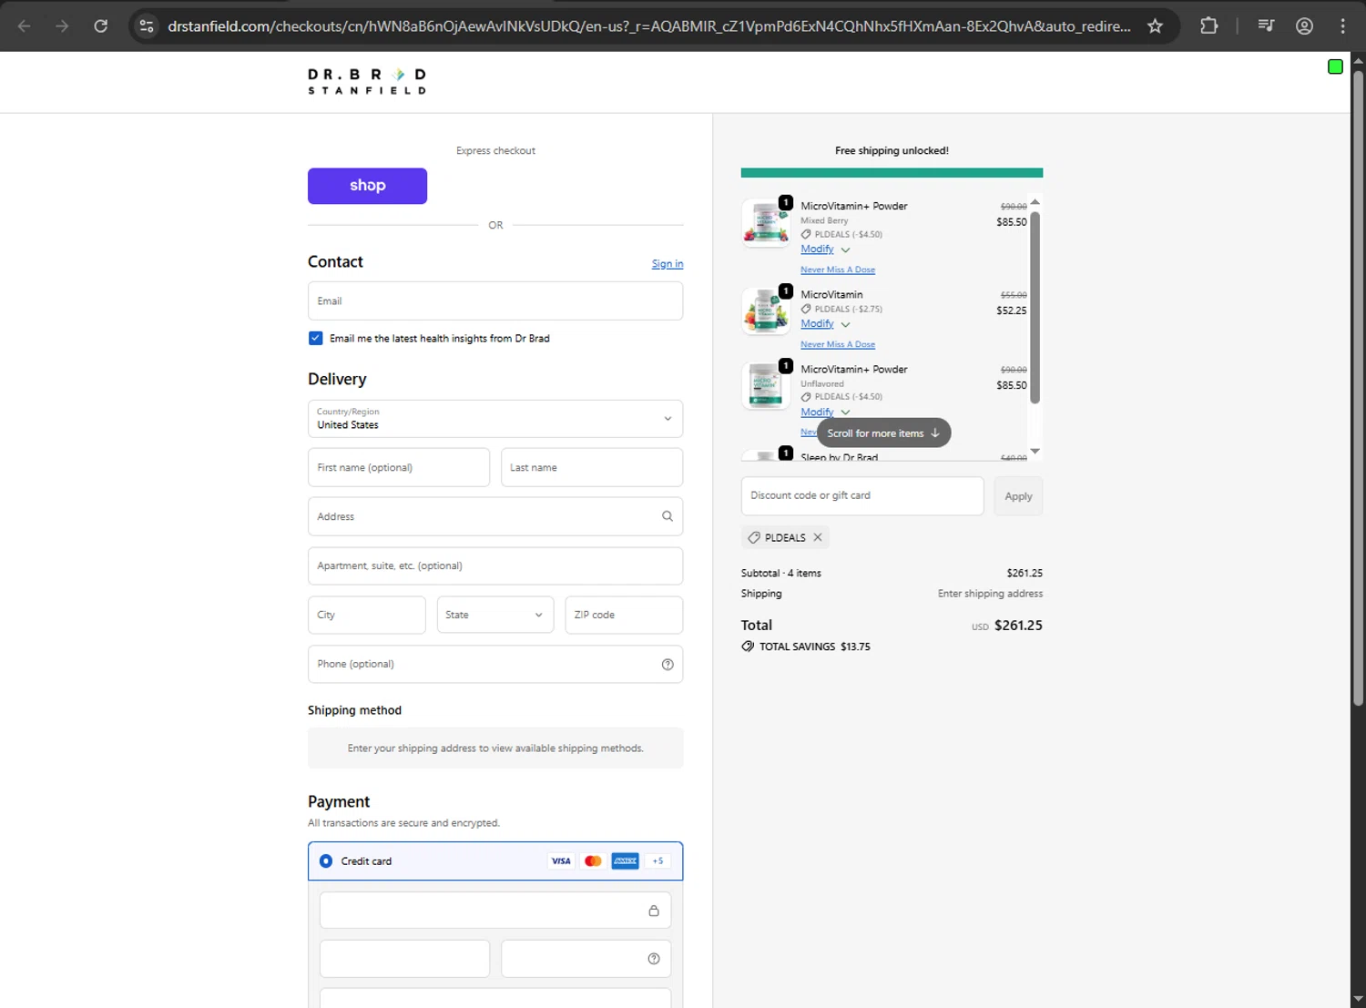Viewport: 1366px width, 1008px height.
Task: Expand Modify for MicroVitamin+ Powder Unflavored
Action: (x=825, y=412)
